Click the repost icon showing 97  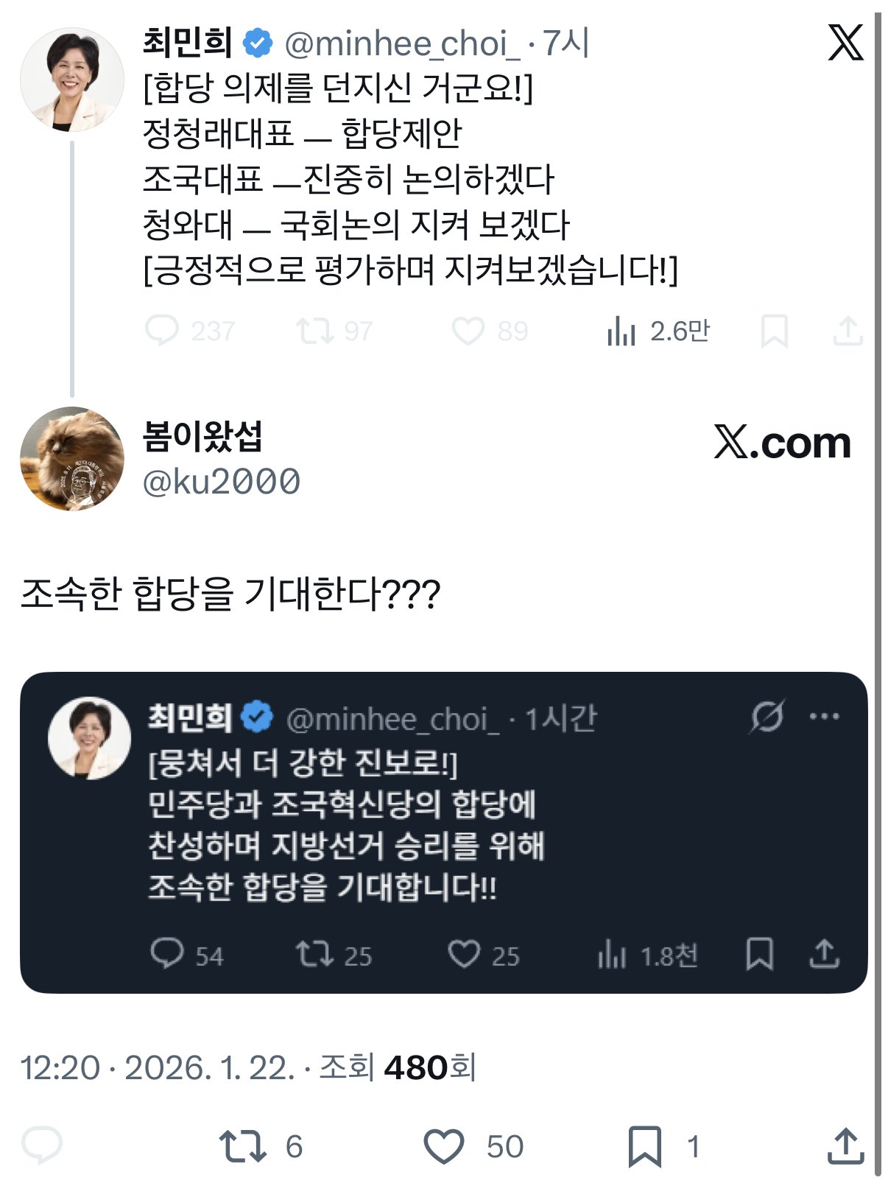tap(314, 331)
